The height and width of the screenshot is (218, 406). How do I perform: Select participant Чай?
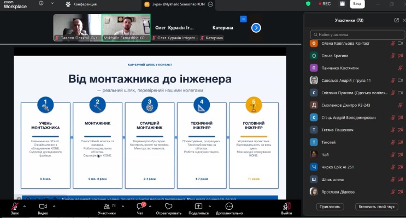coord(357,155)
